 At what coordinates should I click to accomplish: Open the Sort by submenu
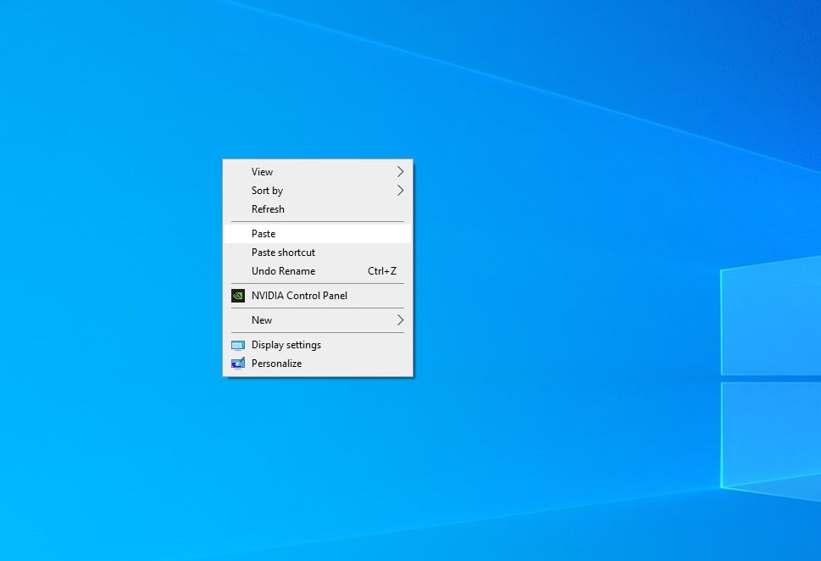[317, 191]
